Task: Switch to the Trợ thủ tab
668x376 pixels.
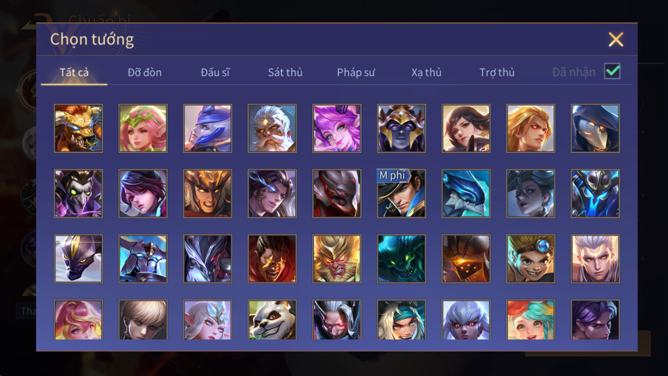Action: [497, 72]
